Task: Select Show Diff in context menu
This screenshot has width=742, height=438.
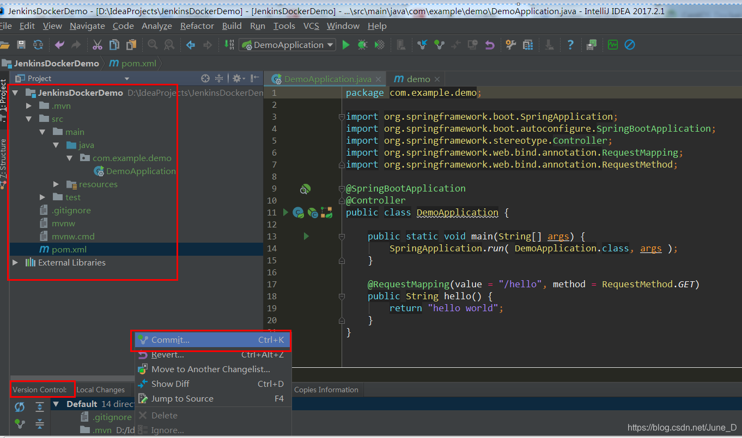Action: click(x=212, y=384)
